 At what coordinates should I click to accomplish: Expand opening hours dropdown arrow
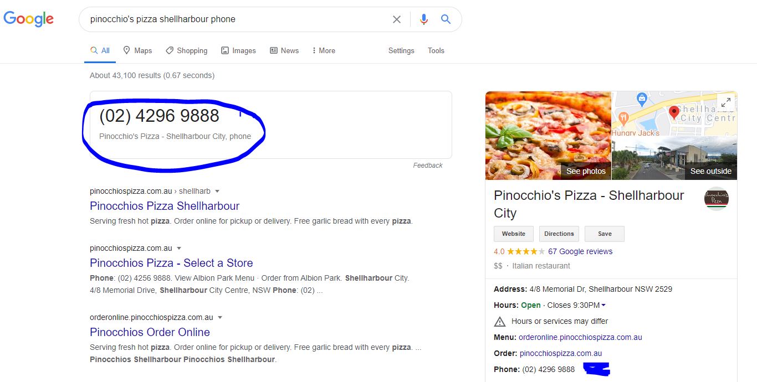point(603,305)
